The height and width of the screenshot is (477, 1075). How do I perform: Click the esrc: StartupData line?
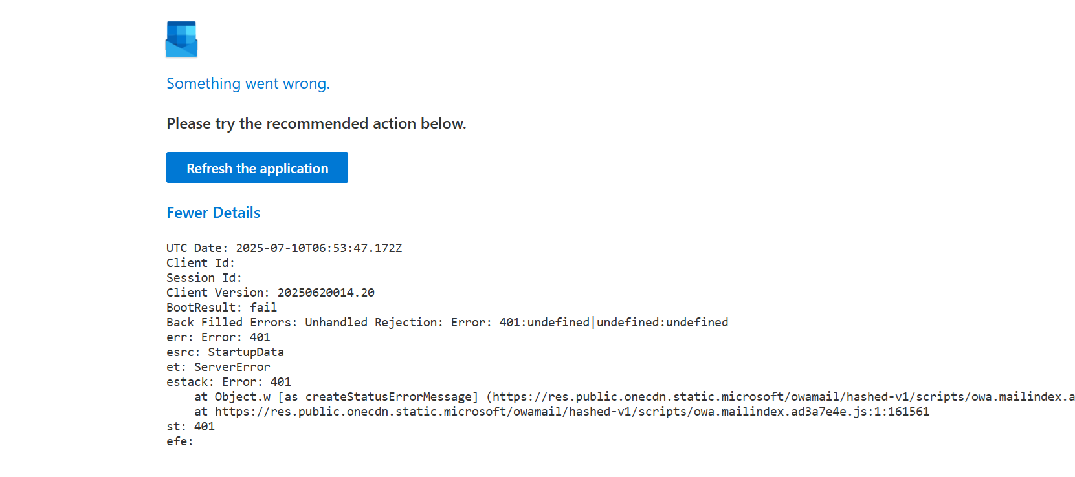(x=225, y=352)
